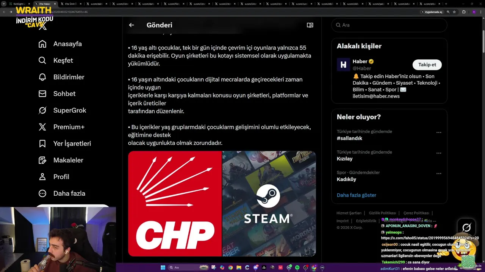
Task: Open Çerez Politikası footer link
Action: click(x=416, y=213)
